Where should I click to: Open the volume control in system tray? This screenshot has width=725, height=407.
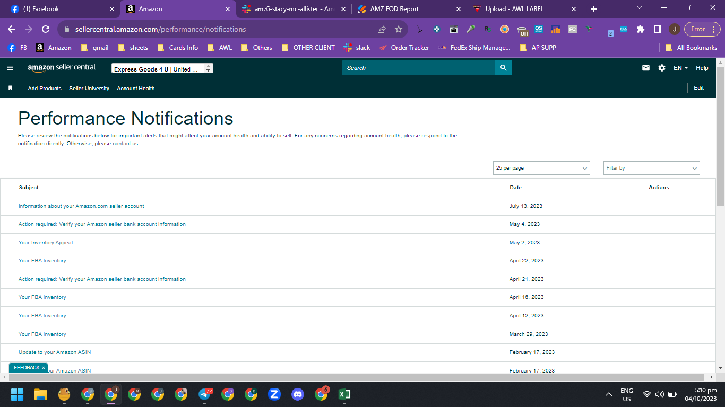[x=660, y=394]
